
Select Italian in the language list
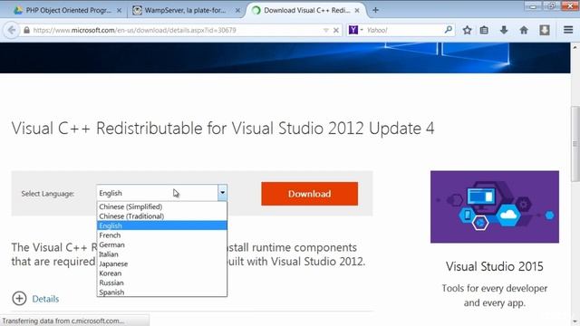coord(162,254)
